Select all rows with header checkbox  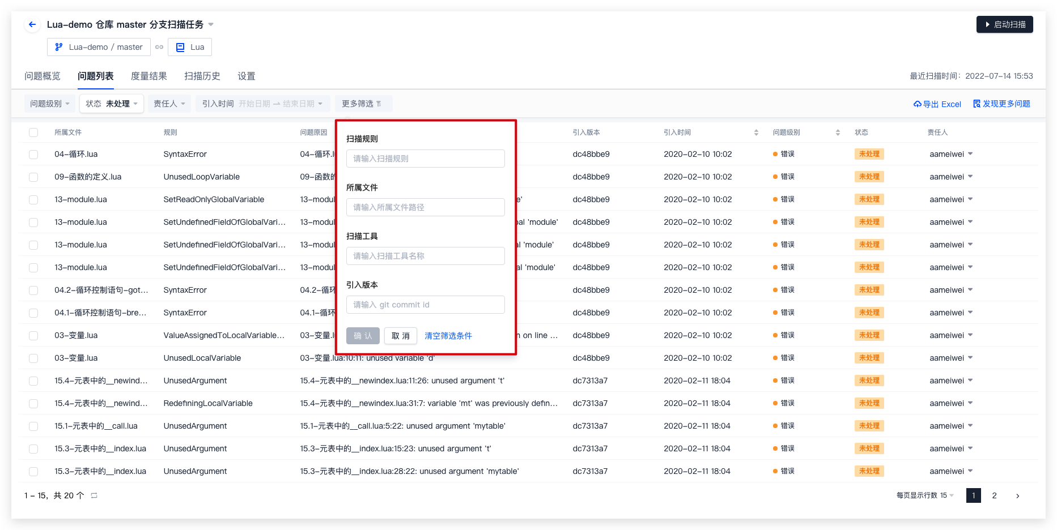click(x=33, y=132)
